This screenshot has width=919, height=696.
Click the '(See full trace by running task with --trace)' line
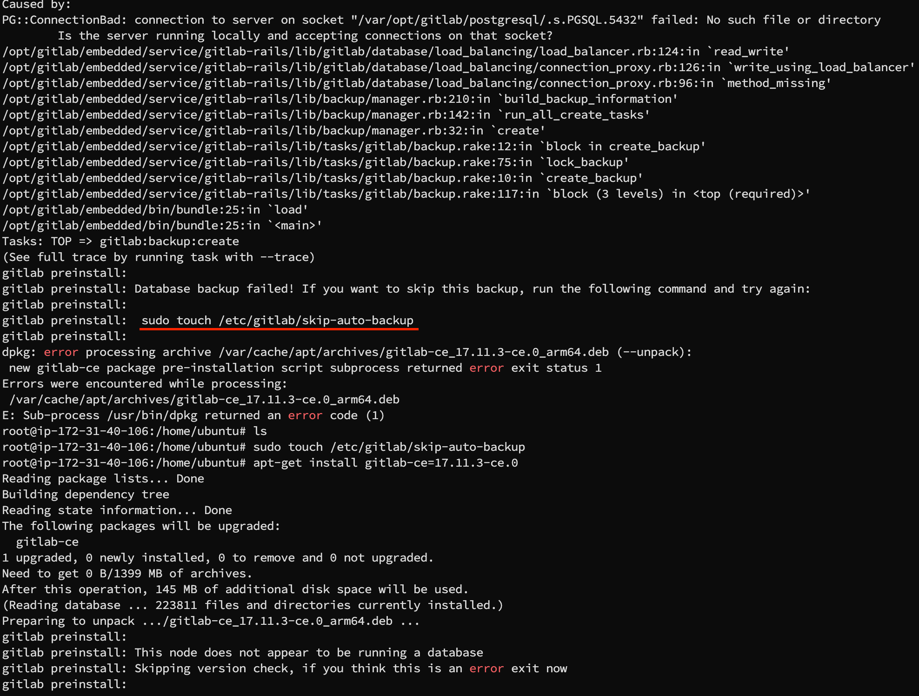tap(159, 257)
